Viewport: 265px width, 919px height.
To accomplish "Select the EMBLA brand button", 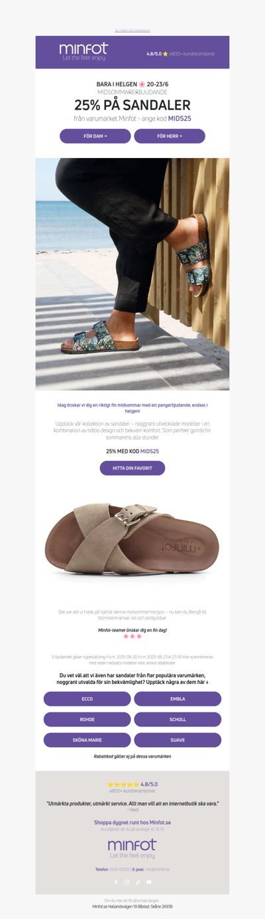I will [x=178, y=699].
